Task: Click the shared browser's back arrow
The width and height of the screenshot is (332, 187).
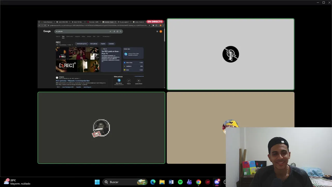Action: click(39, 25)
